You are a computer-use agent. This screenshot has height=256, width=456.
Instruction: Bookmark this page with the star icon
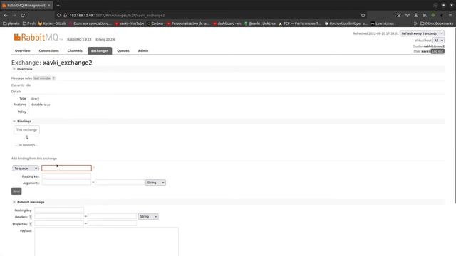363,16
